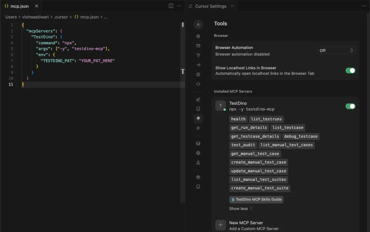
Task: Open the account avatar 'A' in settings sidebar
Action: (198, 25)
